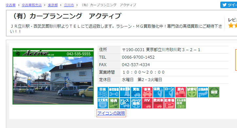Click the 定休日 row label
237x128 pixels.
click(105, 79)
